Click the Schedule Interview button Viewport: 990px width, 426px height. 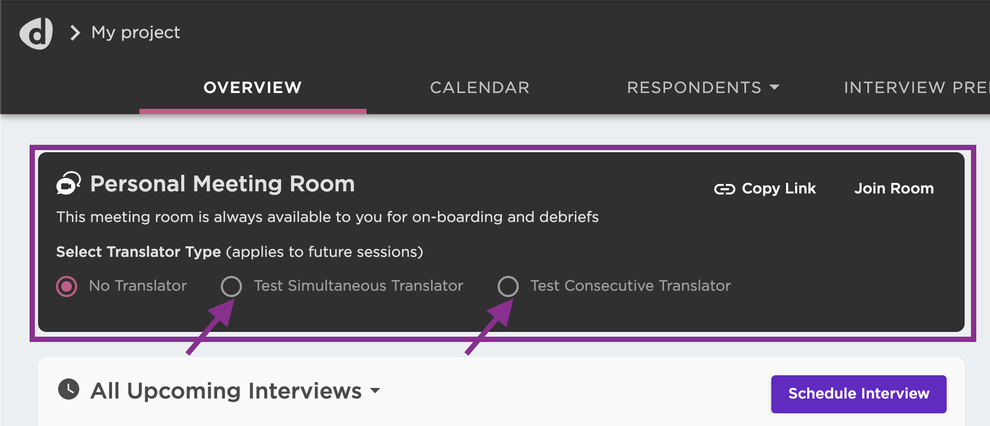coord(858,394)
